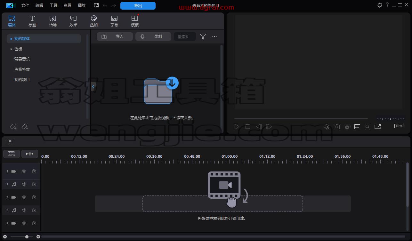Open preview quality settings icon
Screen dimensions: 412x241
[x=347, y=127]
